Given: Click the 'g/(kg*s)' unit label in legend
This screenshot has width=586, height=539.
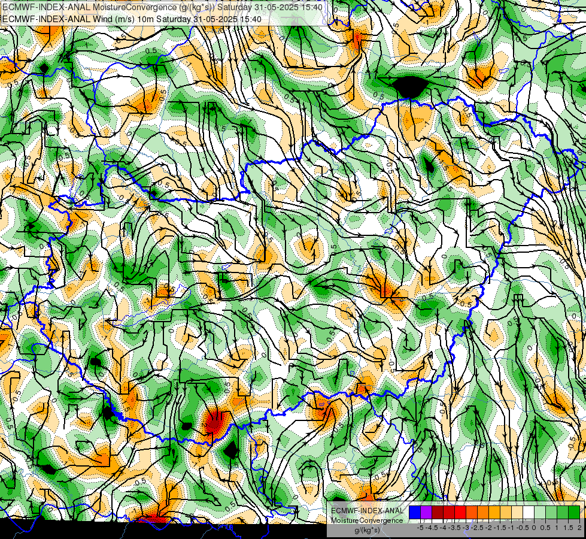Looking at the screenshot, I should [368, 529].
